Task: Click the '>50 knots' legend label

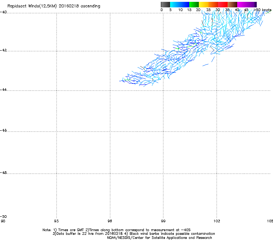Action: 262,10
